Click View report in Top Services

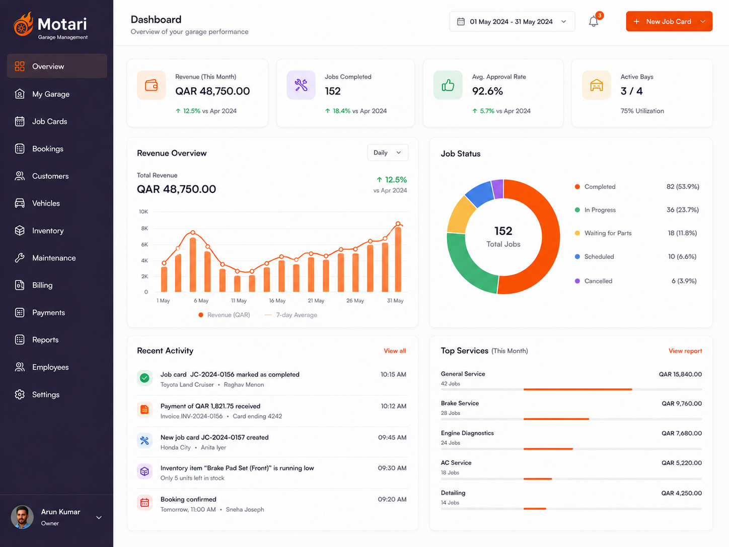685,351
